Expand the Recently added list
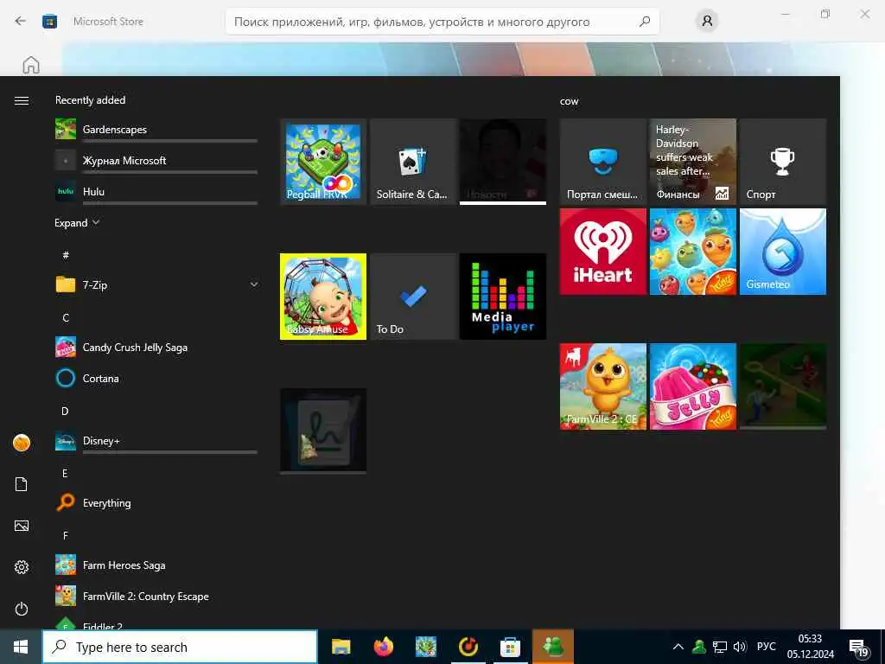This screenshot has height=664, width=885. [77, 223]
